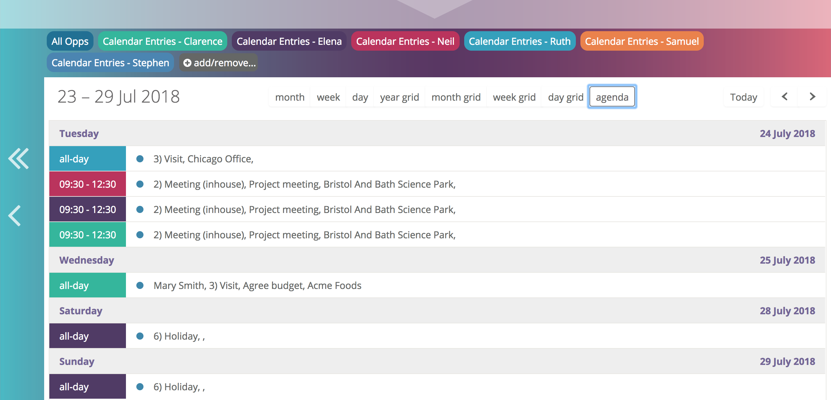Click the blue dot beside the Chicago Office visit
Viewport: 831px width, 400px height.
pyautogui.click(x=140, y=159)
